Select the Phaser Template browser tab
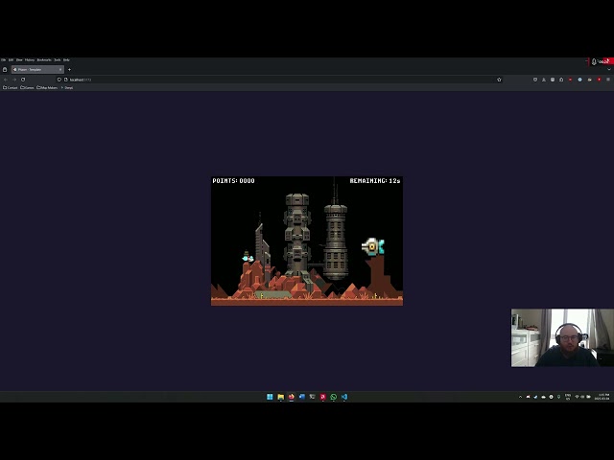614x460 pixels. 37,69
